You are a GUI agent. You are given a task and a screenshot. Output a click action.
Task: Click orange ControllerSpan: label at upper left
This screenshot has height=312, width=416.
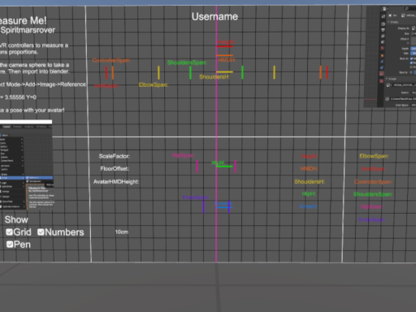[111, 60]
